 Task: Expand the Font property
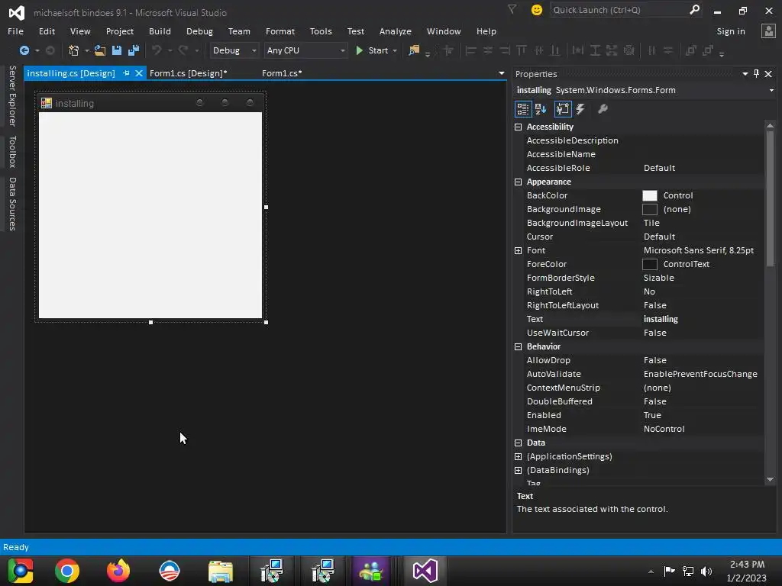point(519,250)
